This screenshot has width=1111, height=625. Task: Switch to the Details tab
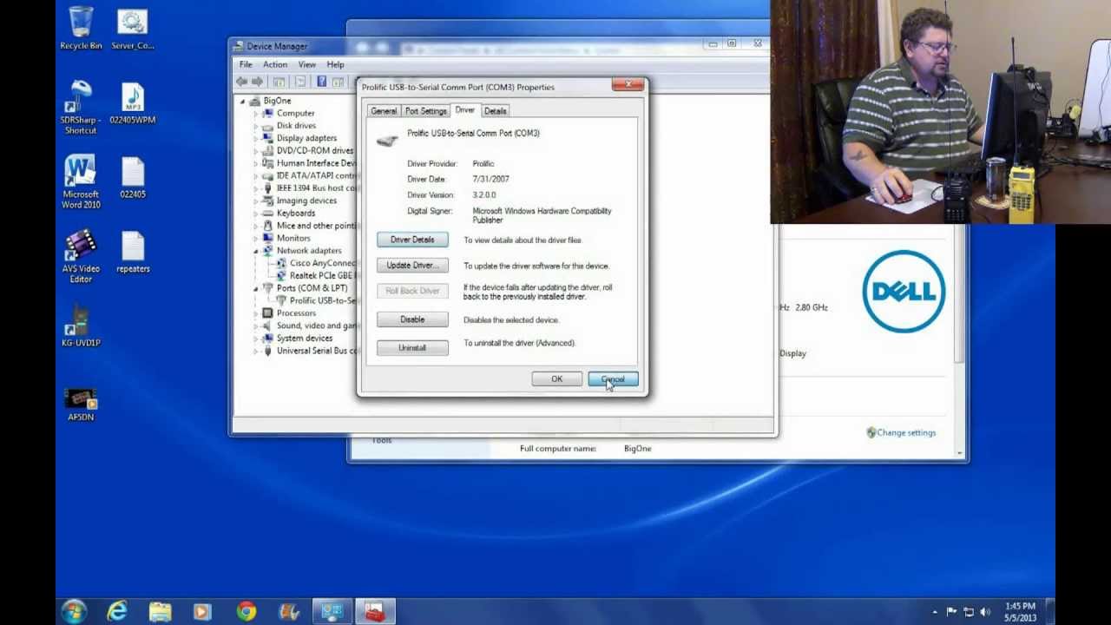pos(495,111)
